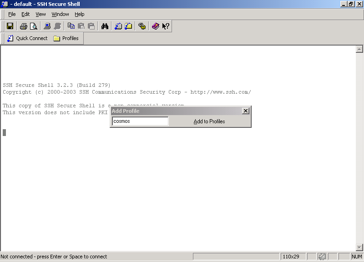Image resolution: width=364 pixels, height=262 pixels.
Task: Open the Window menu
Action: coord(60,14)
